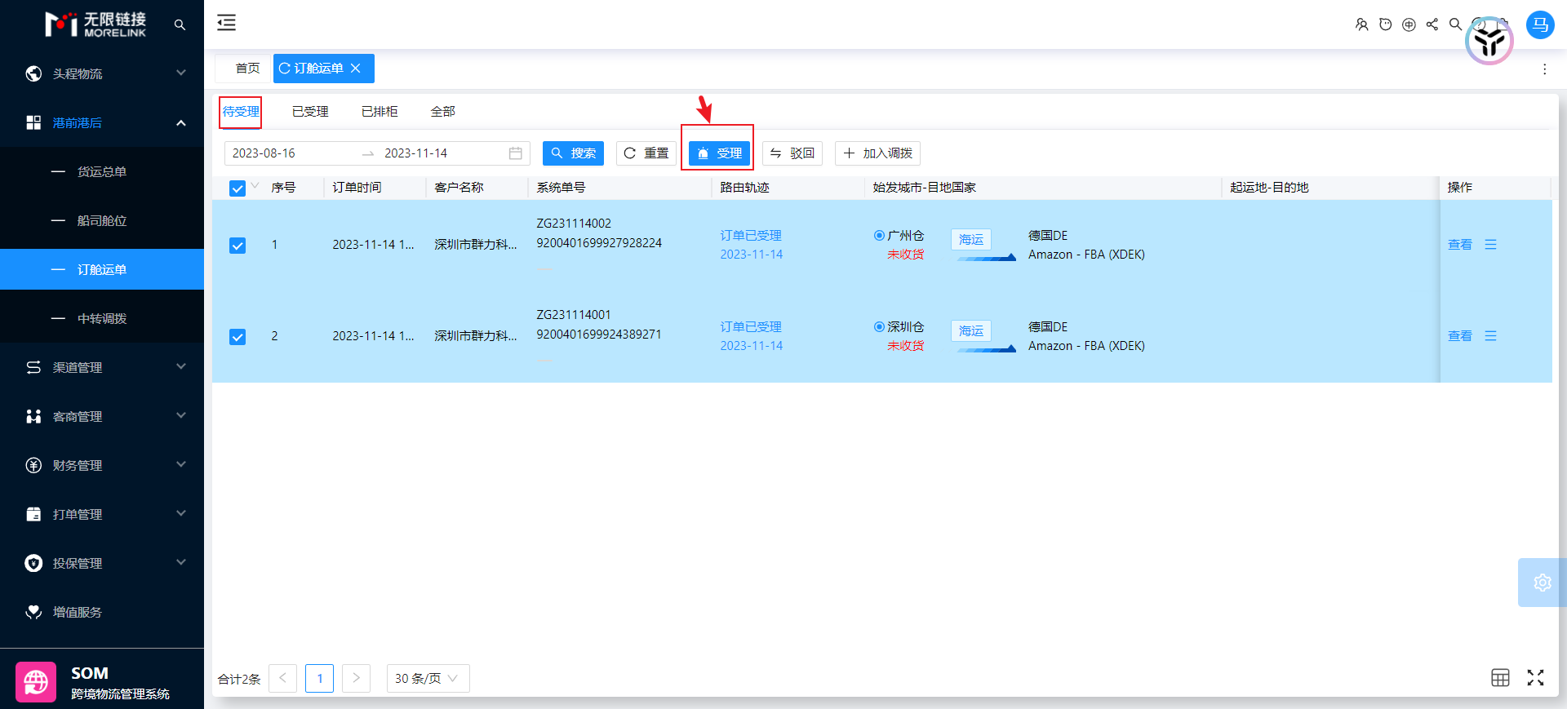Click the chat mascot face icon
This screenshot has height=709, width=1567.
coord(1385,24)
